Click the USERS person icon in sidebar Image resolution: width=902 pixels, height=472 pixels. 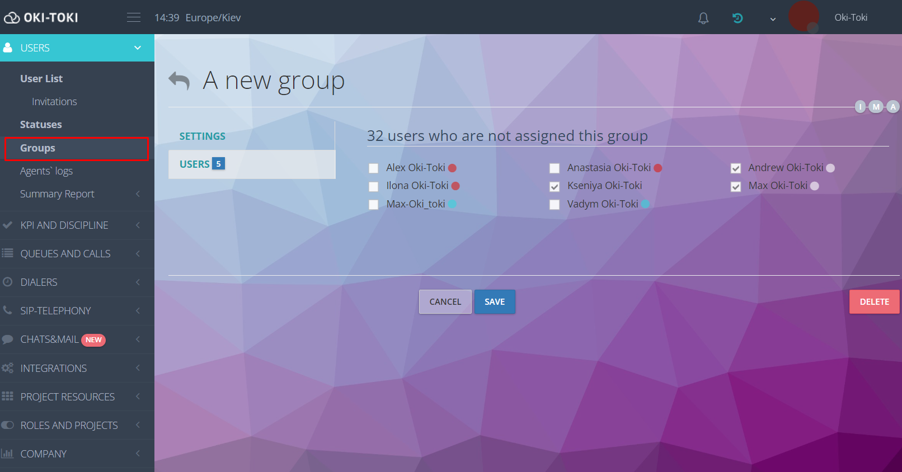coord(8,48)
